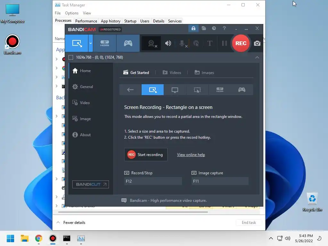
Task: Click Start recording button
Action: pos(146,155)
